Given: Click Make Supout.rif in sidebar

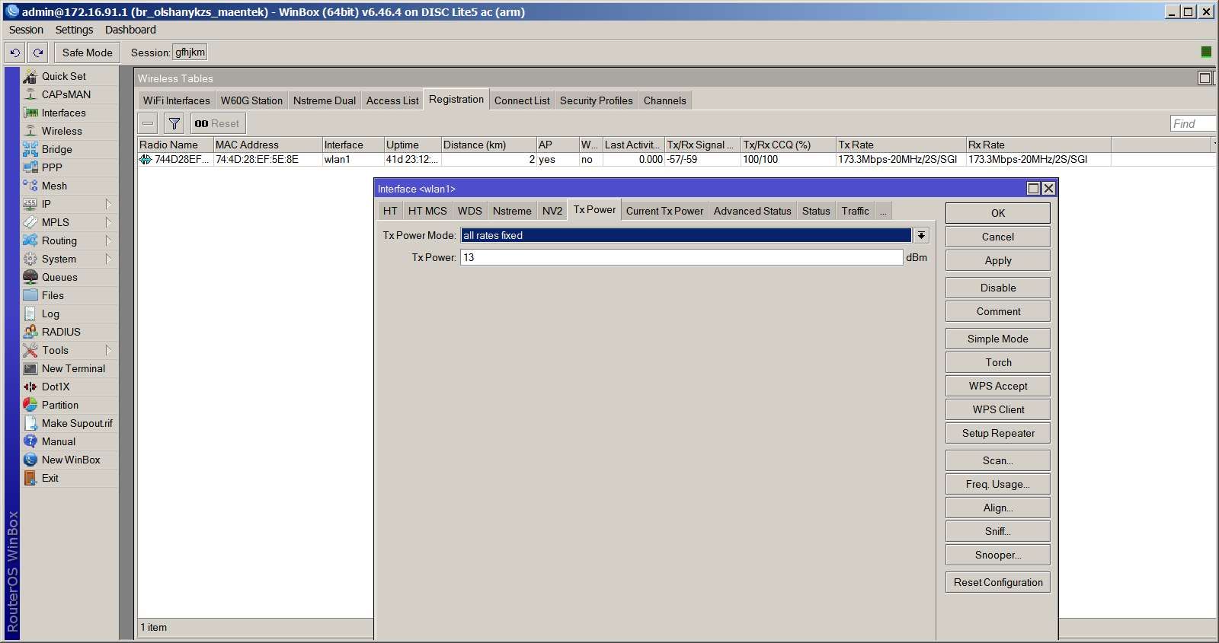Looking at the screenshot, I should [77, 423].
